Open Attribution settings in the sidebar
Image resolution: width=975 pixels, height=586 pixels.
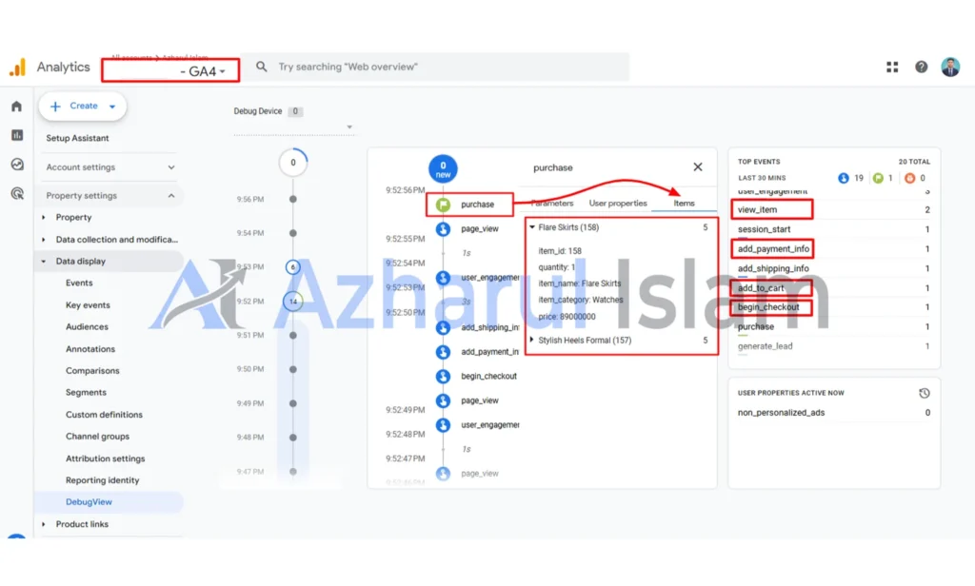105,459
